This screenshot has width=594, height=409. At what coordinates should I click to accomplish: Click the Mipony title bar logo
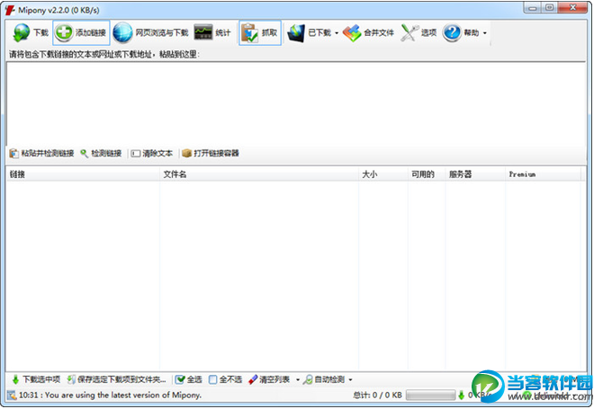[x=10, y=10]
